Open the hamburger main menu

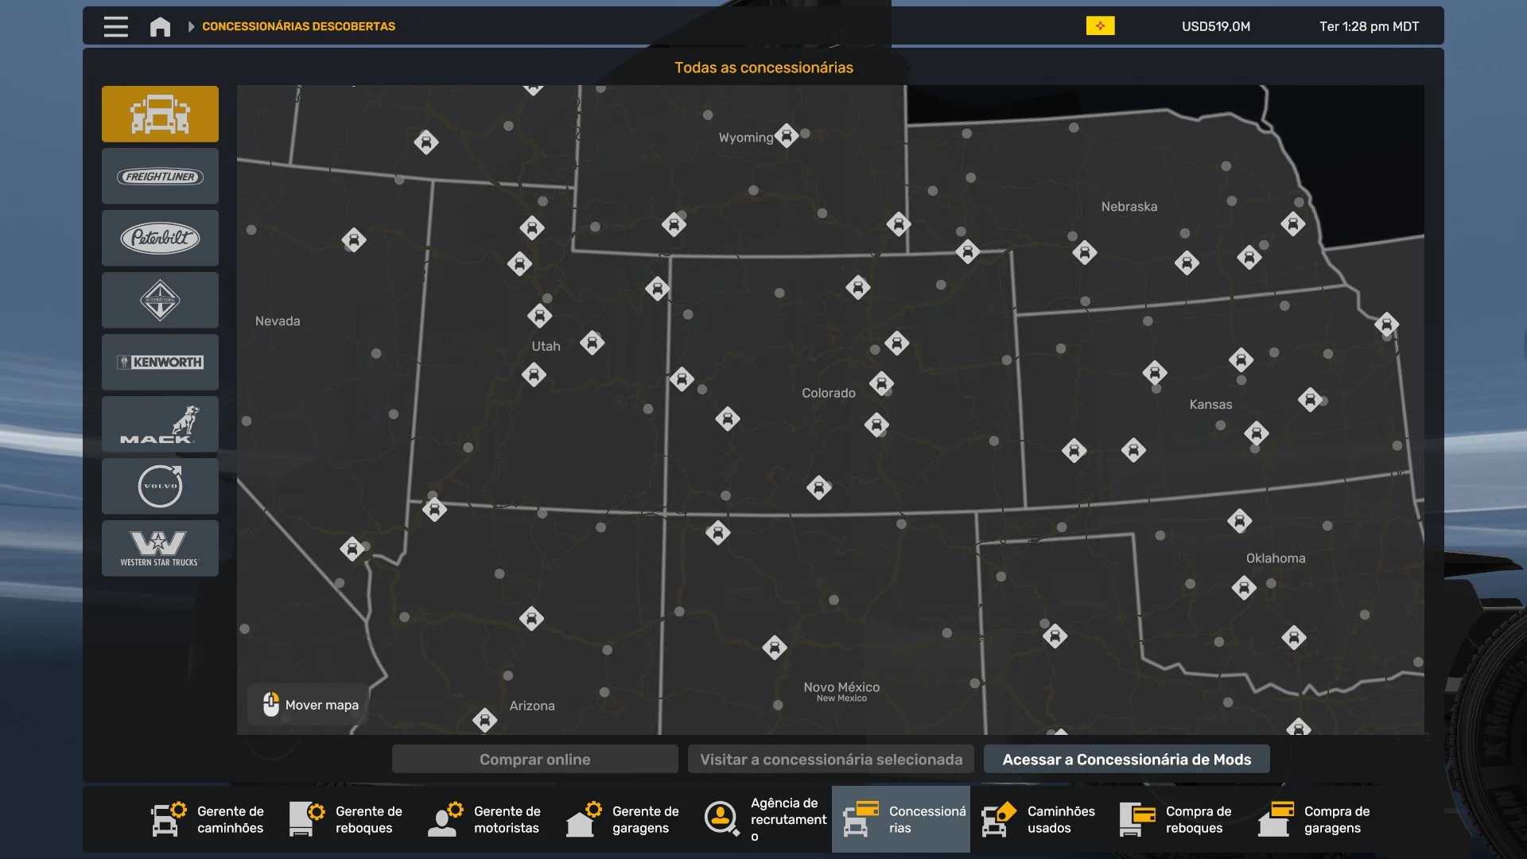116,26
